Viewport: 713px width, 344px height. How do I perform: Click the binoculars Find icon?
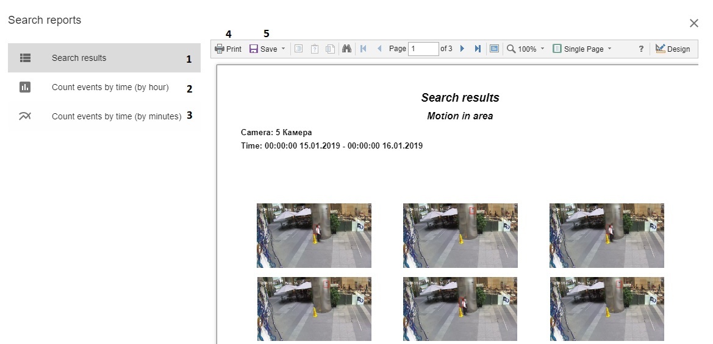coord(346,49)
